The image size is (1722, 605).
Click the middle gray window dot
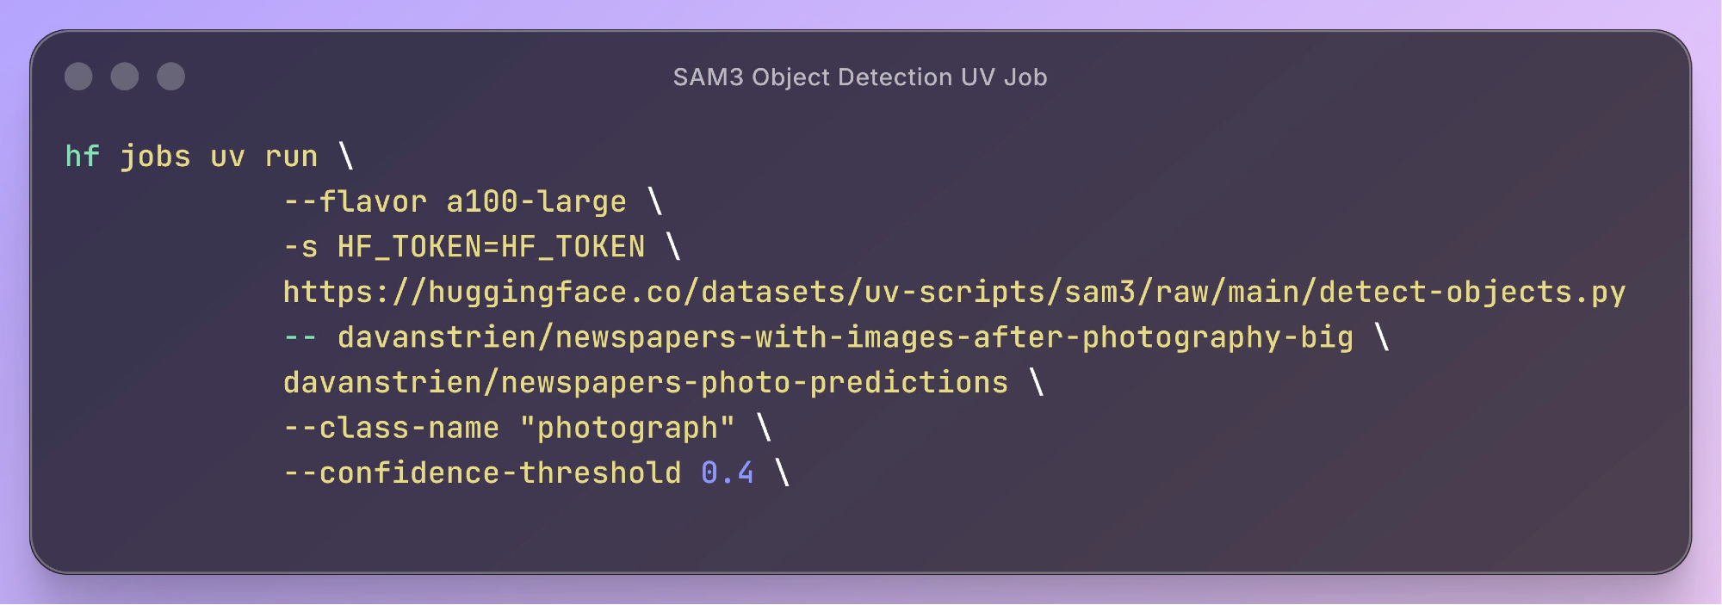click(x=125, y=77)
